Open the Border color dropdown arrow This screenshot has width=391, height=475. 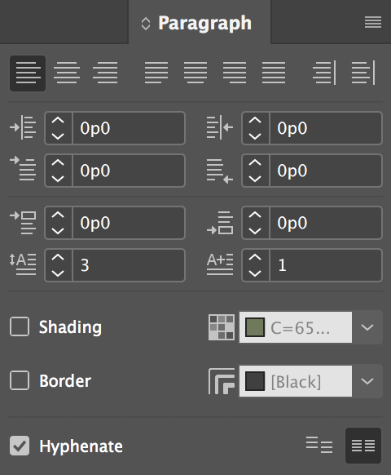(x=367, y=381)
